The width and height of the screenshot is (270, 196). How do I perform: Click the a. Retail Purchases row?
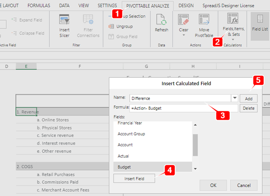click(62, 174)
